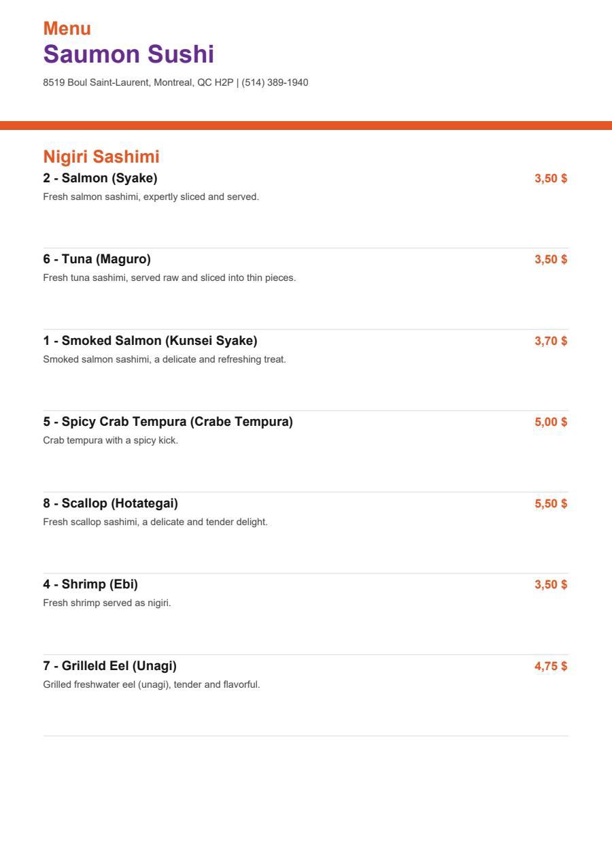Click the Menu heading above the restaurant name
612x866 pixels.
67,29
